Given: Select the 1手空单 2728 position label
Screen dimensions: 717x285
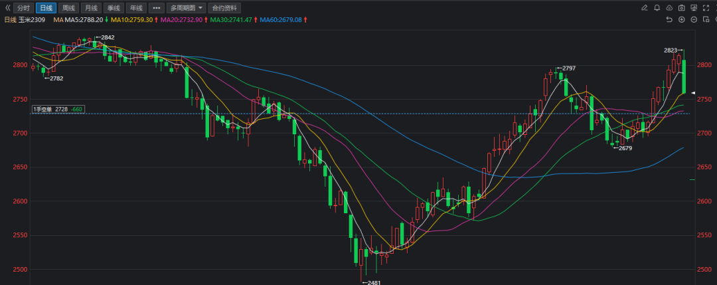Looking at the screenshot, I should (x=58, y=110).
